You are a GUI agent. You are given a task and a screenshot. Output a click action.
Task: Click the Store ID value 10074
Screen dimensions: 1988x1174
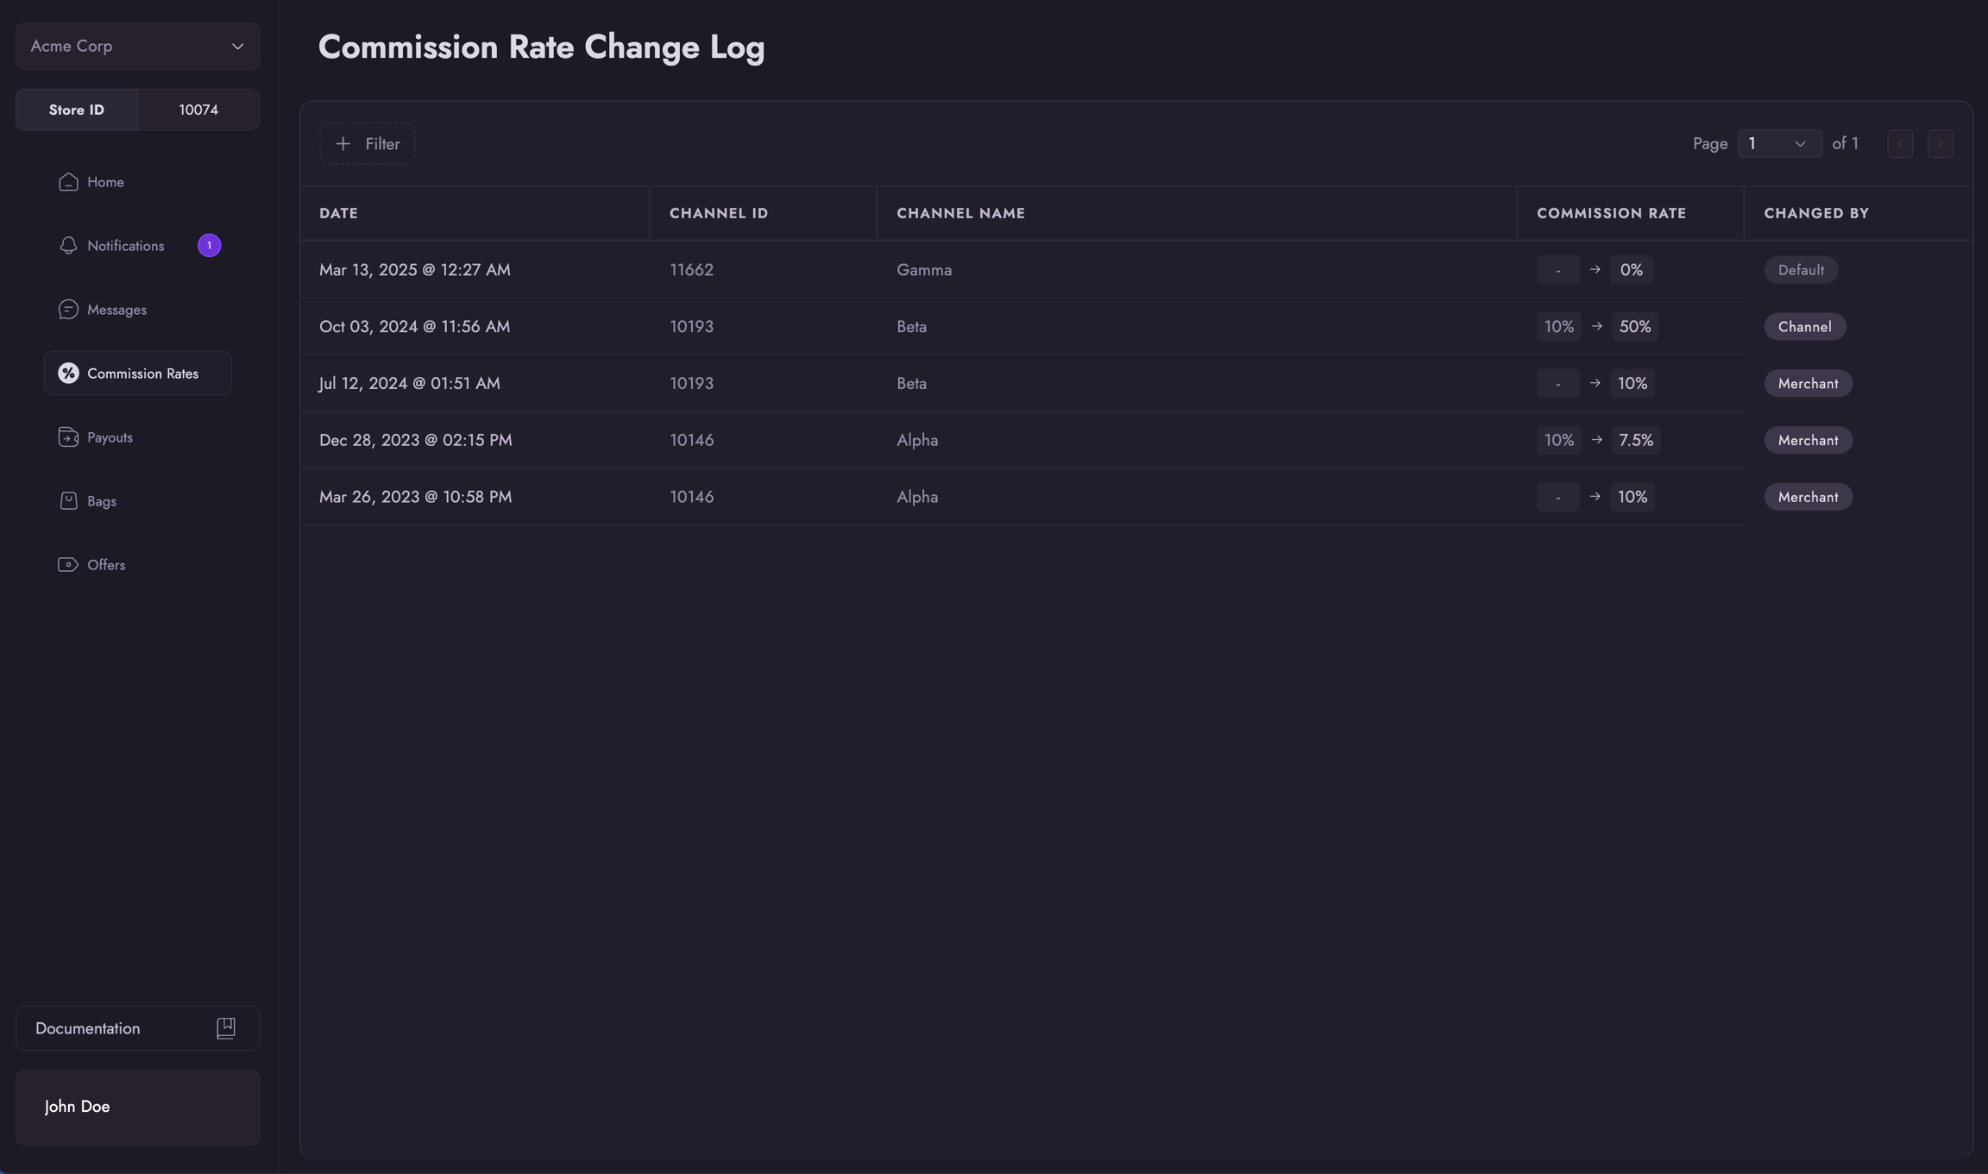tap(198, 110)
